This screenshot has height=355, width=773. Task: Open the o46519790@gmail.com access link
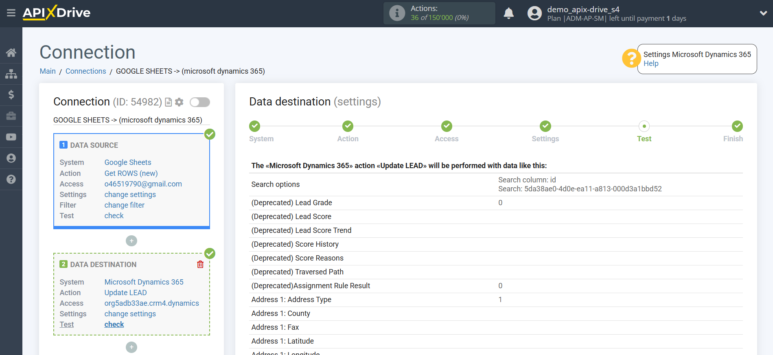[143, 184]
